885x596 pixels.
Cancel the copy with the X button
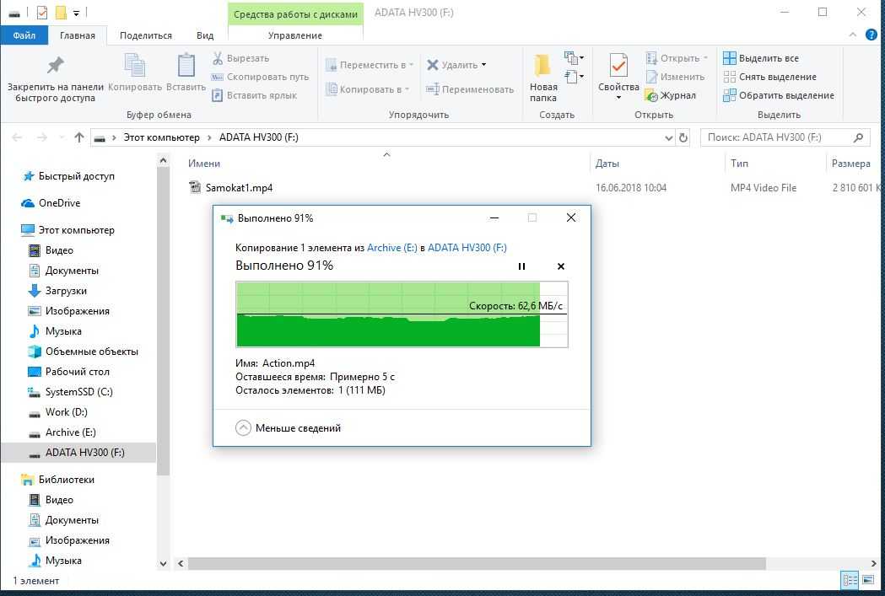[x=561, y=266]
